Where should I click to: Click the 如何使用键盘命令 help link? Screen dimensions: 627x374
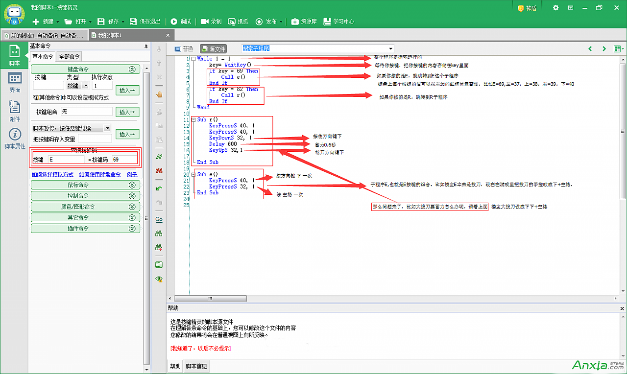tap(100, 174)
